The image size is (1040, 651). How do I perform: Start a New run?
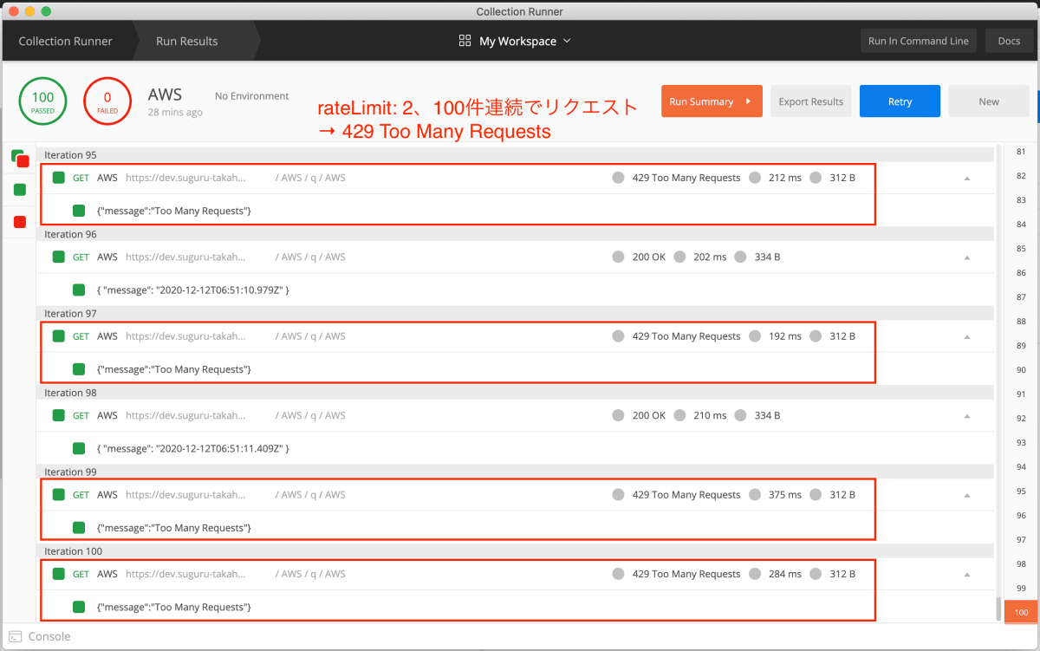point(989,101)
